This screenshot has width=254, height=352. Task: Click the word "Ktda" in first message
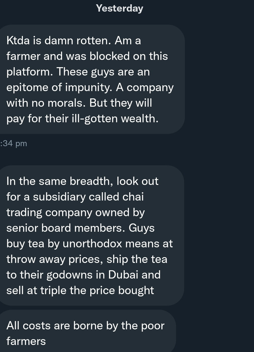click(18, 41)
